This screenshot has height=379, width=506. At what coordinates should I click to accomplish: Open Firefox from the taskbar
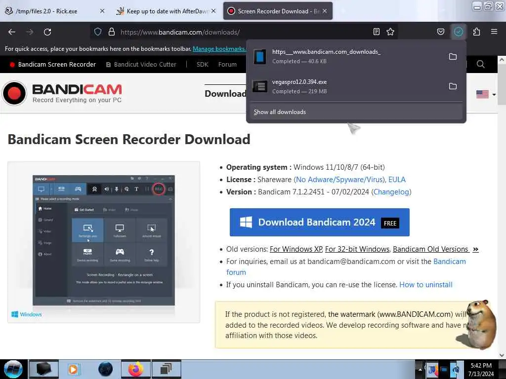tap(136, 369)
